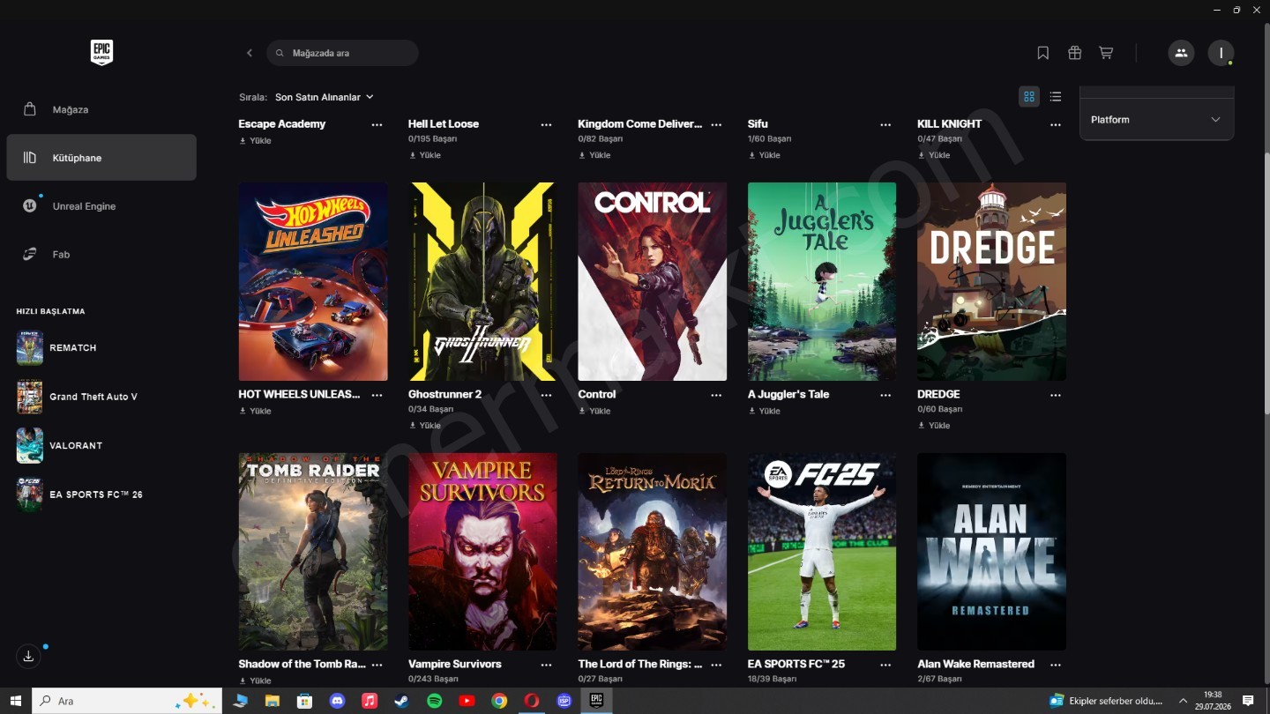Image resolution: width=1270 pixels, height=714 pixels.
Task: Click Lord of the Rings Return to Moria cover
Action: click(653, 552)
